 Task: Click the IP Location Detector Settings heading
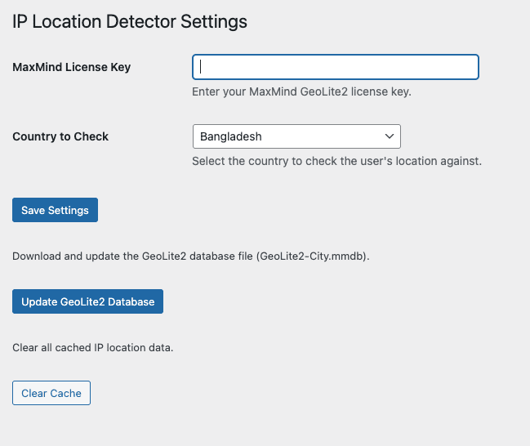[x=130, y=21]
